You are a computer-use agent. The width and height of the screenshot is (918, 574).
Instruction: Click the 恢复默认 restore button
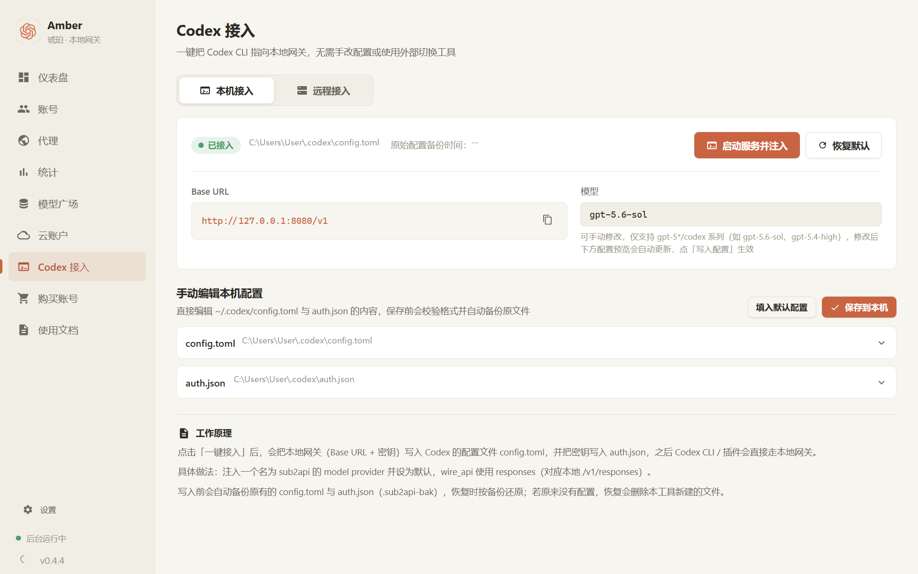click(x=843, y=145)
